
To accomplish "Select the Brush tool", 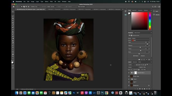I will (x=13, y=30).
